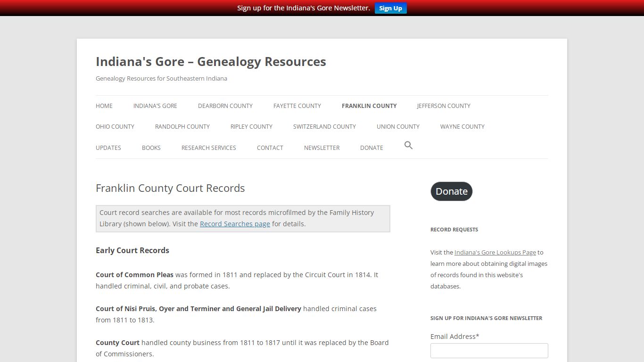The width and height of the screenshot is (644, 362).
Task: Open the search magnifier icon in navigation
Action: click(408, 145)
